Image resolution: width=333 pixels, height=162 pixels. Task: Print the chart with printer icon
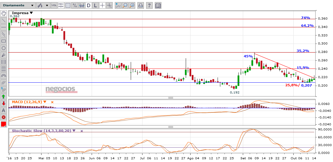point(141,5)
